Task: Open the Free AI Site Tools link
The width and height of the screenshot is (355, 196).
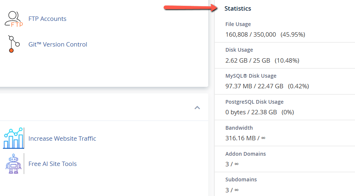Action: click(53, 164)
